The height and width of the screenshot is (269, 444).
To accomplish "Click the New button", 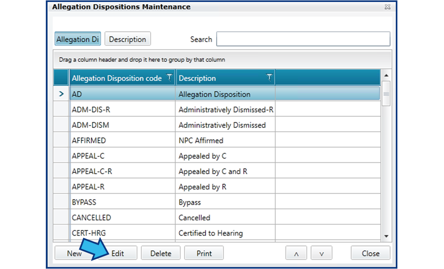I will coord(74,253).
